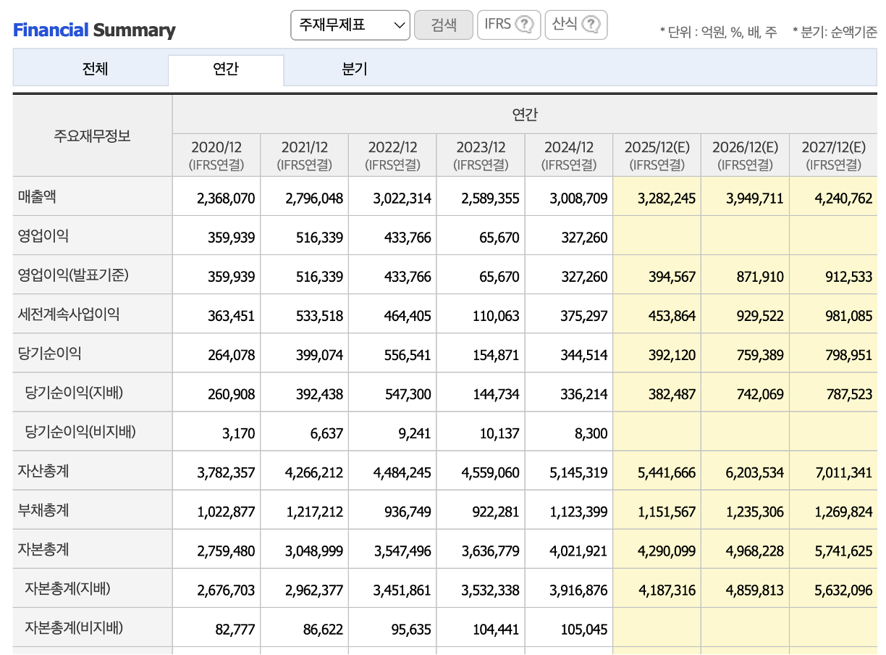Viewport: 886px width, 655px height.
Task: Click the 2020/12 column header
Action: coord(216,155)
